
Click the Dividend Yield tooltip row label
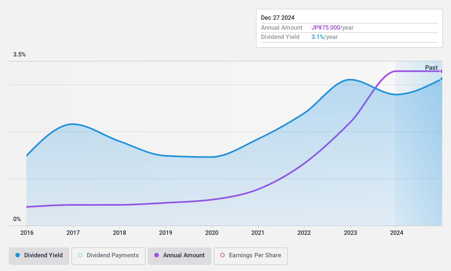point(280,37)
